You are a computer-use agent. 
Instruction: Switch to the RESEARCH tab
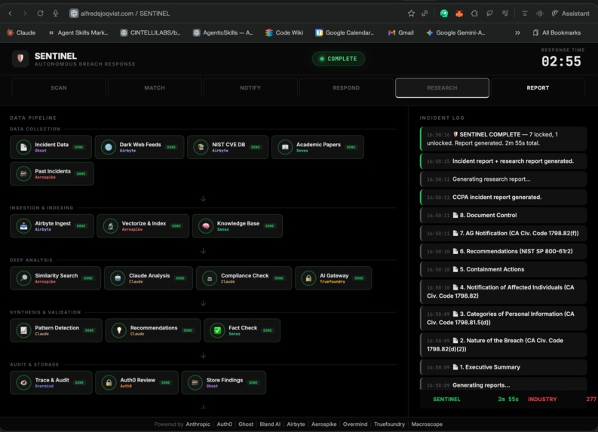tap(442, 88)
